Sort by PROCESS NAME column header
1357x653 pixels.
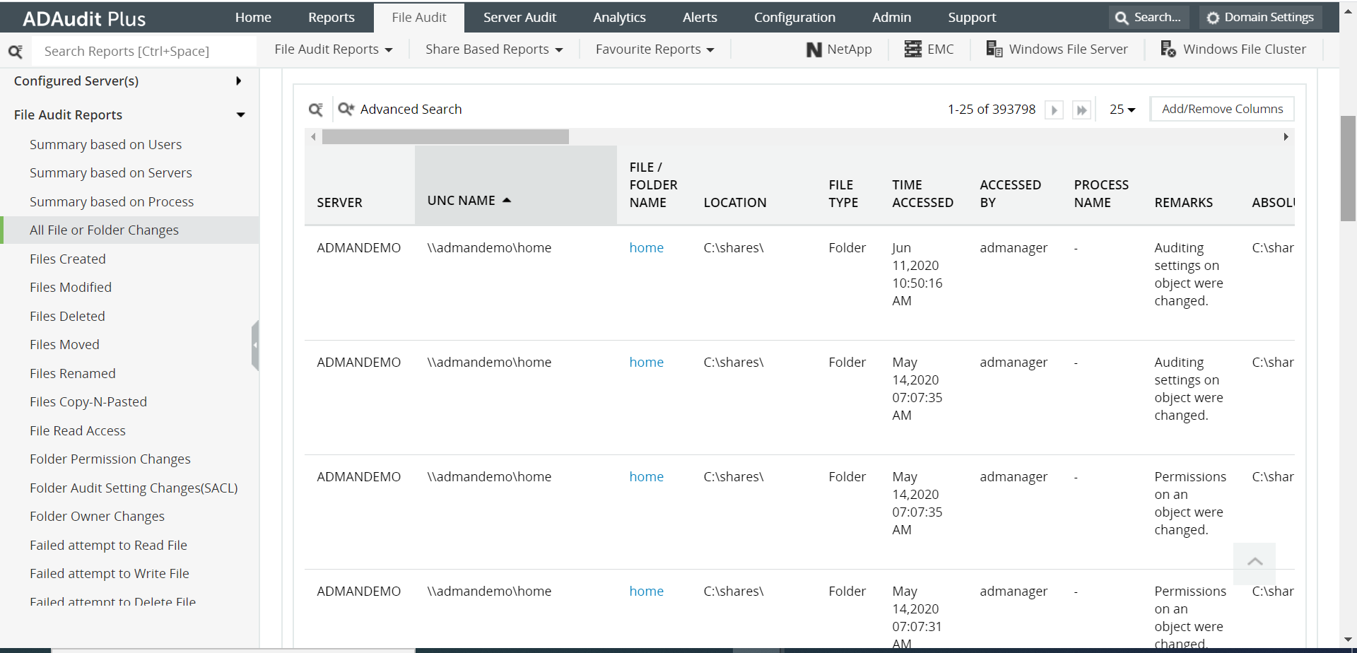point(1101,194)
